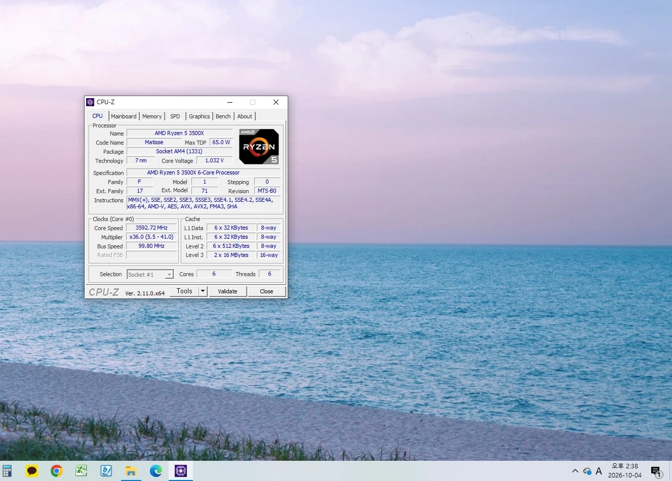Open the SPD tab
Viewport: 672px width, 481px height.
click(175, 116)
